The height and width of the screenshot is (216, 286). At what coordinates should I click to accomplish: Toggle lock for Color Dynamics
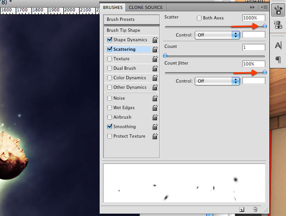click(155, 78)
